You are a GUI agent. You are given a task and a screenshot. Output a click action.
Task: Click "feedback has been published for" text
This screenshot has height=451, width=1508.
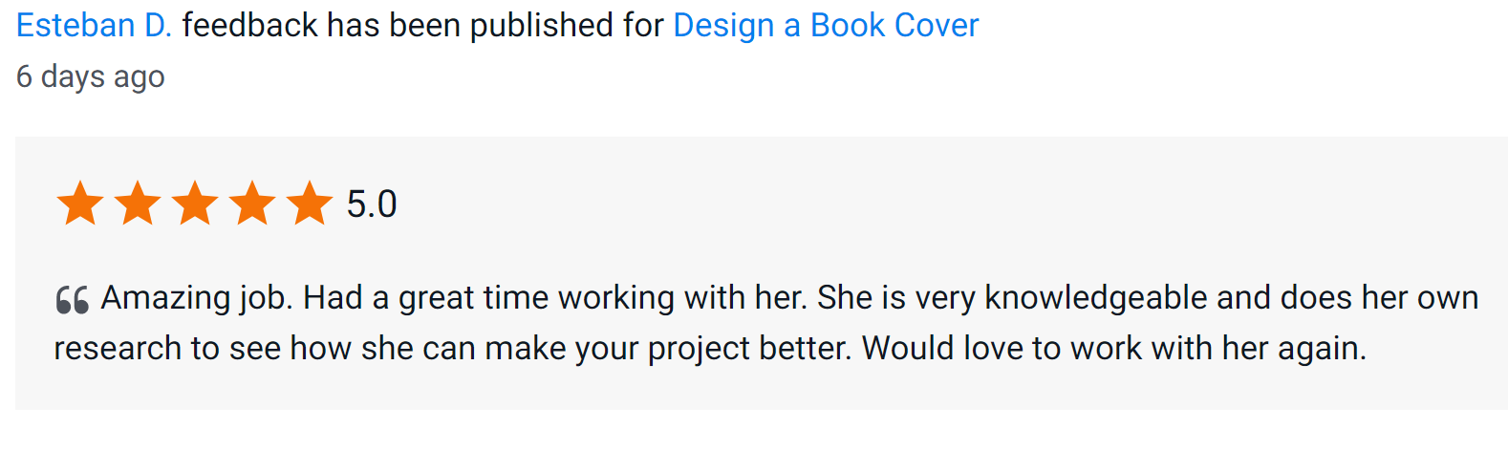422,26
